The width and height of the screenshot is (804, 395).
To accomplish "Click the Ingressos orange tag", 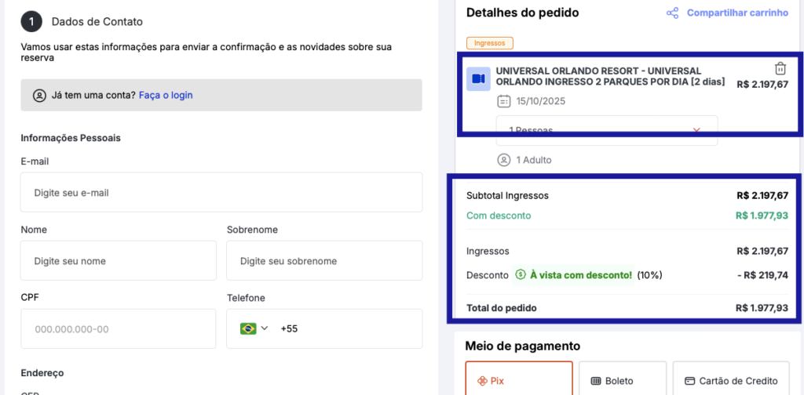I will pyautogui.click(x=490, y=43).
